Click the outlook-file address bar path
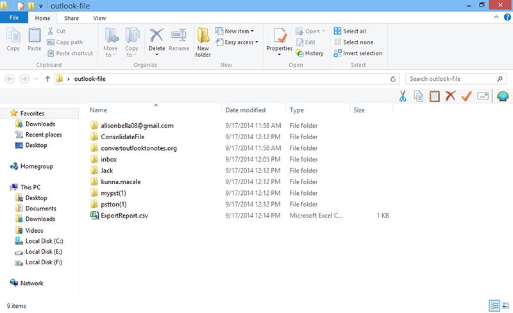The image size is (513, 313). pyautogui.click(x=90, y=79)
